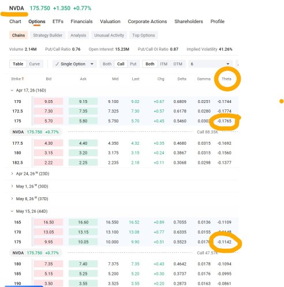Expand the May 8, 26 expiration

(12, 198)
